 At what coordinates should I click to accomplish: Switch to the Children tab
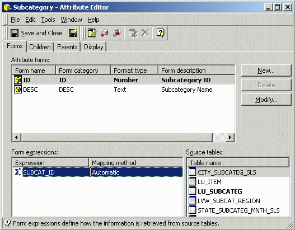coord(40,47)
